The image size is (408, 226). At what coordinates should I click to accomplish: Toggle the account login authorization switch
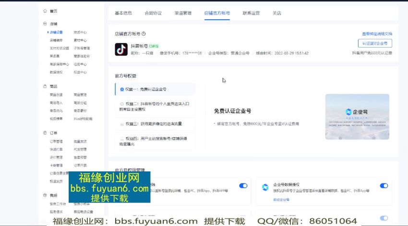coord(243,186)
